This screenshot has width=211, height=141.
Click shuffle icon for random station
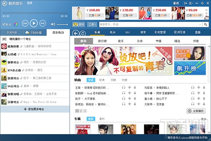pos(4,39)
